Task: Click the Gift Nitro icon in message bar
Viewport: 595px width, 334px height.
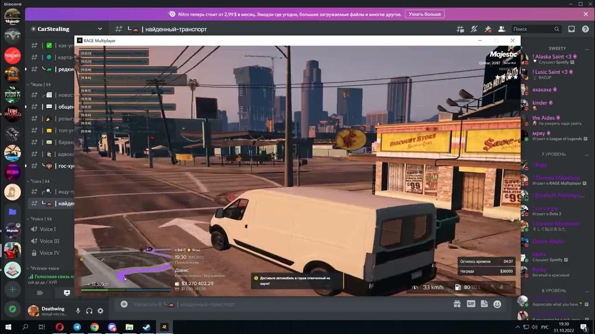Action: click(x=457, y=304)
